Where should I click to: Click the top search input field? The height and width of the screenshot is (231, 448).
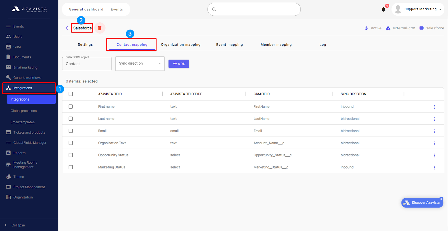point(254,9)
